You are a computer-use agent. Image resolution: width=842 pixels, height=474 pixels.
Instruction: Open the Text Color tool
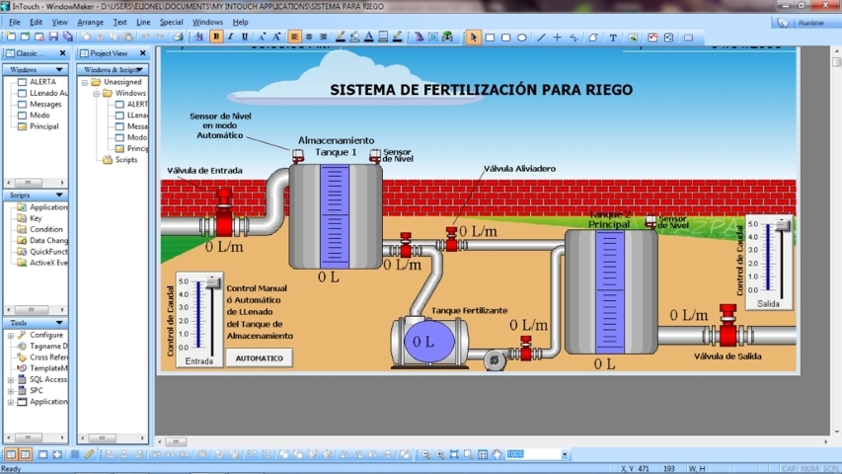369,38
